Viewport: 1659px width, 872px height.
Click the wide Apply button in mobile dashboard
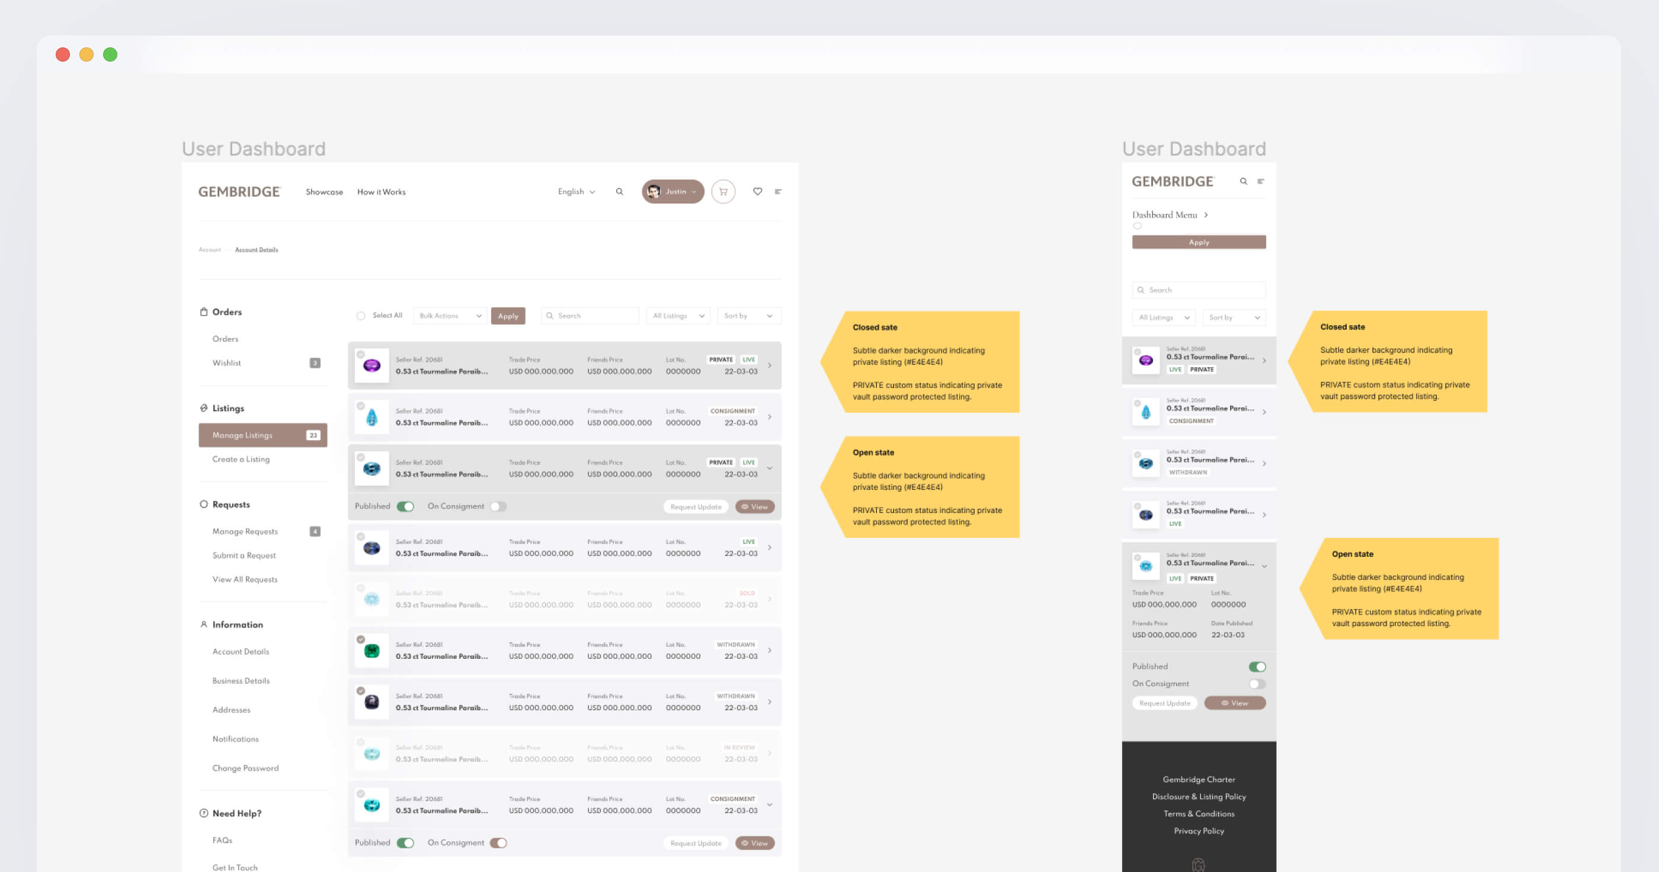1199,242
